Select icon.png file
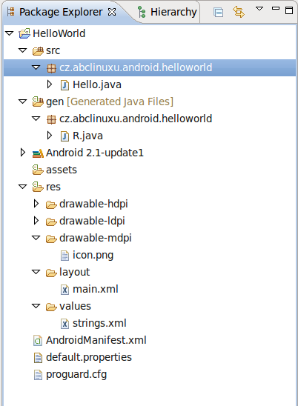Image resolution: width=298 pixels, height=406 pixels. point(93,256)
